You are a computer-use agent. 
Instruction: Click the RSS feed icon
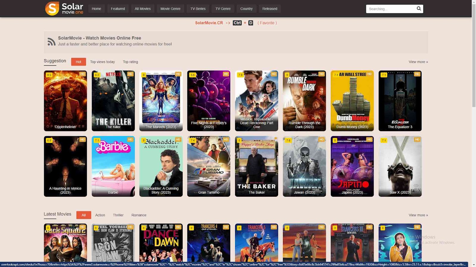pyautogui.click(x=51, y=42)
